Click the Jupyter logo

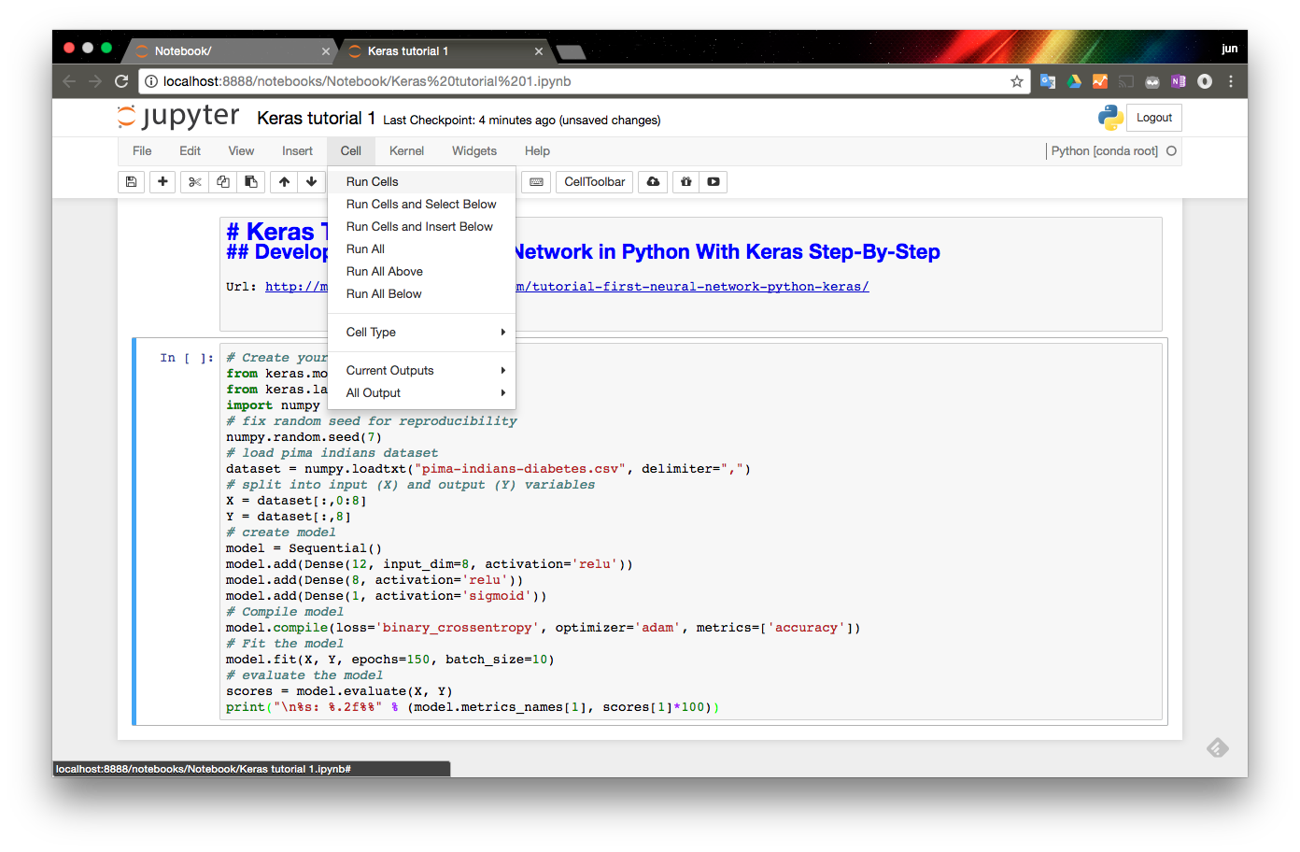click(178, 117)
